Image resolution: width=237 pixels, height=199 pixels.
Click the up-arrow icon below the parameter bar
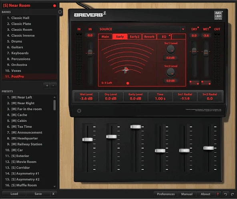[79, 111]
